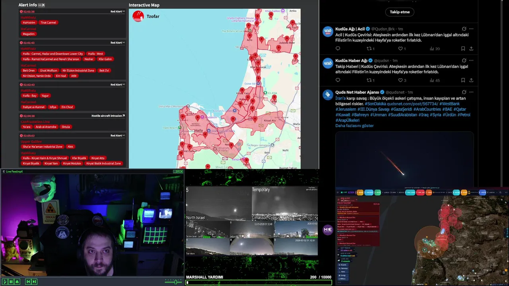509x286 pixels.
Task: Open Grok icon on Kudüs Ağı | Acil tweet
Action: [464, 29]
